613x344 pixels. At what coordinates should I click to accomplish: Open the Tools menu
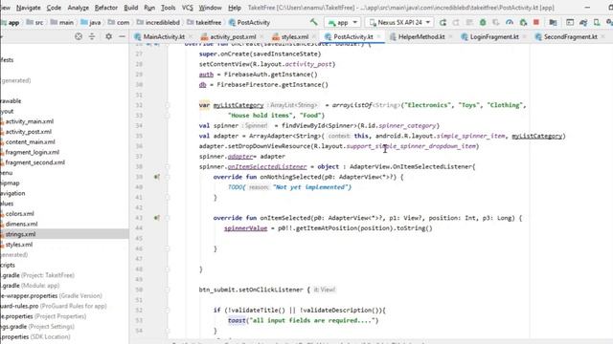pyautogui.click(x=169, y=8)
